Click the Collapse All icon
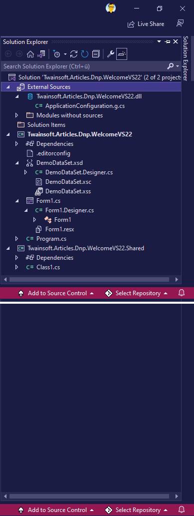The image size is (194, 516). [96, 54]
